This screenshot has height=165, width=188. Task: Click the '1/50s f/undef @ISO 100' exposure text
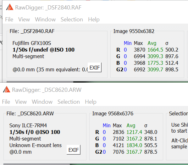(43, 50)
